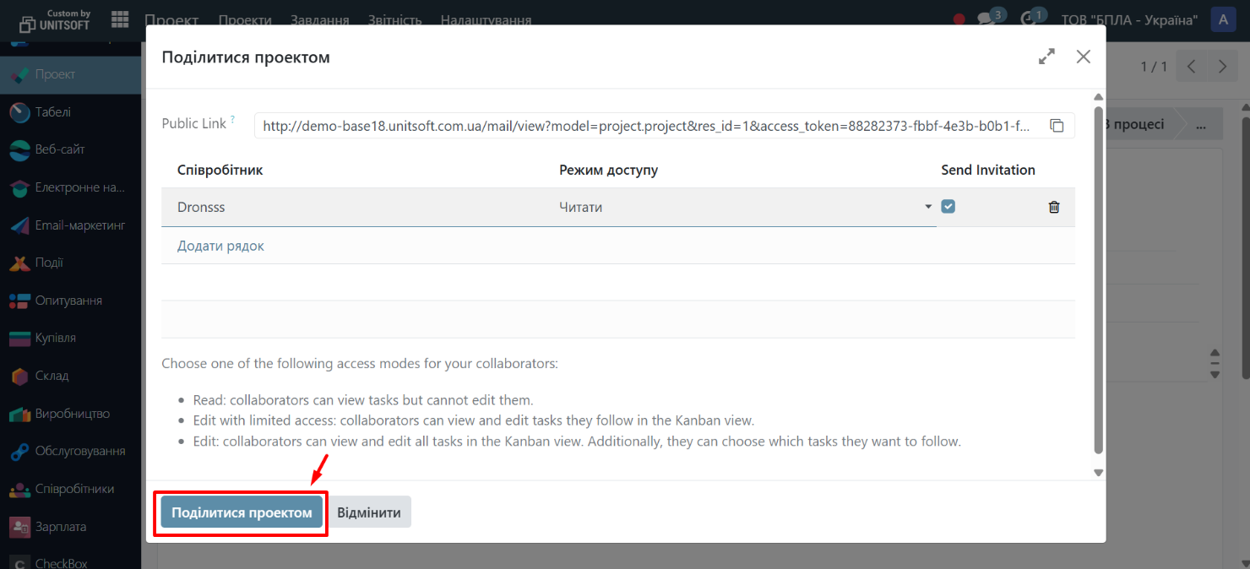This screenshot has height=569, width=1250.
Task: Delete the Dronsss collaborator row
Action: (1053, 207)
